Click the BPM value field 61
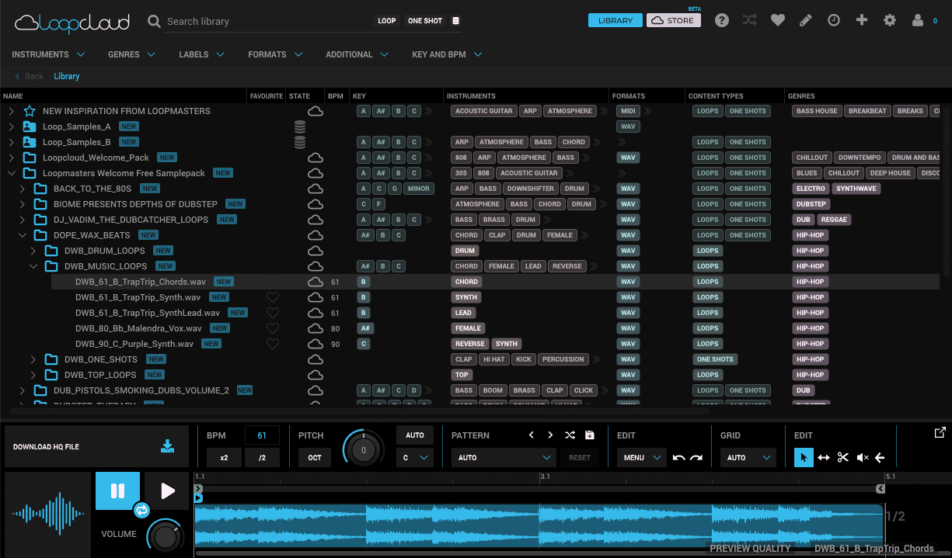This screenshot has width=952, height=558. pyautogui.click(x=262, y=435)
